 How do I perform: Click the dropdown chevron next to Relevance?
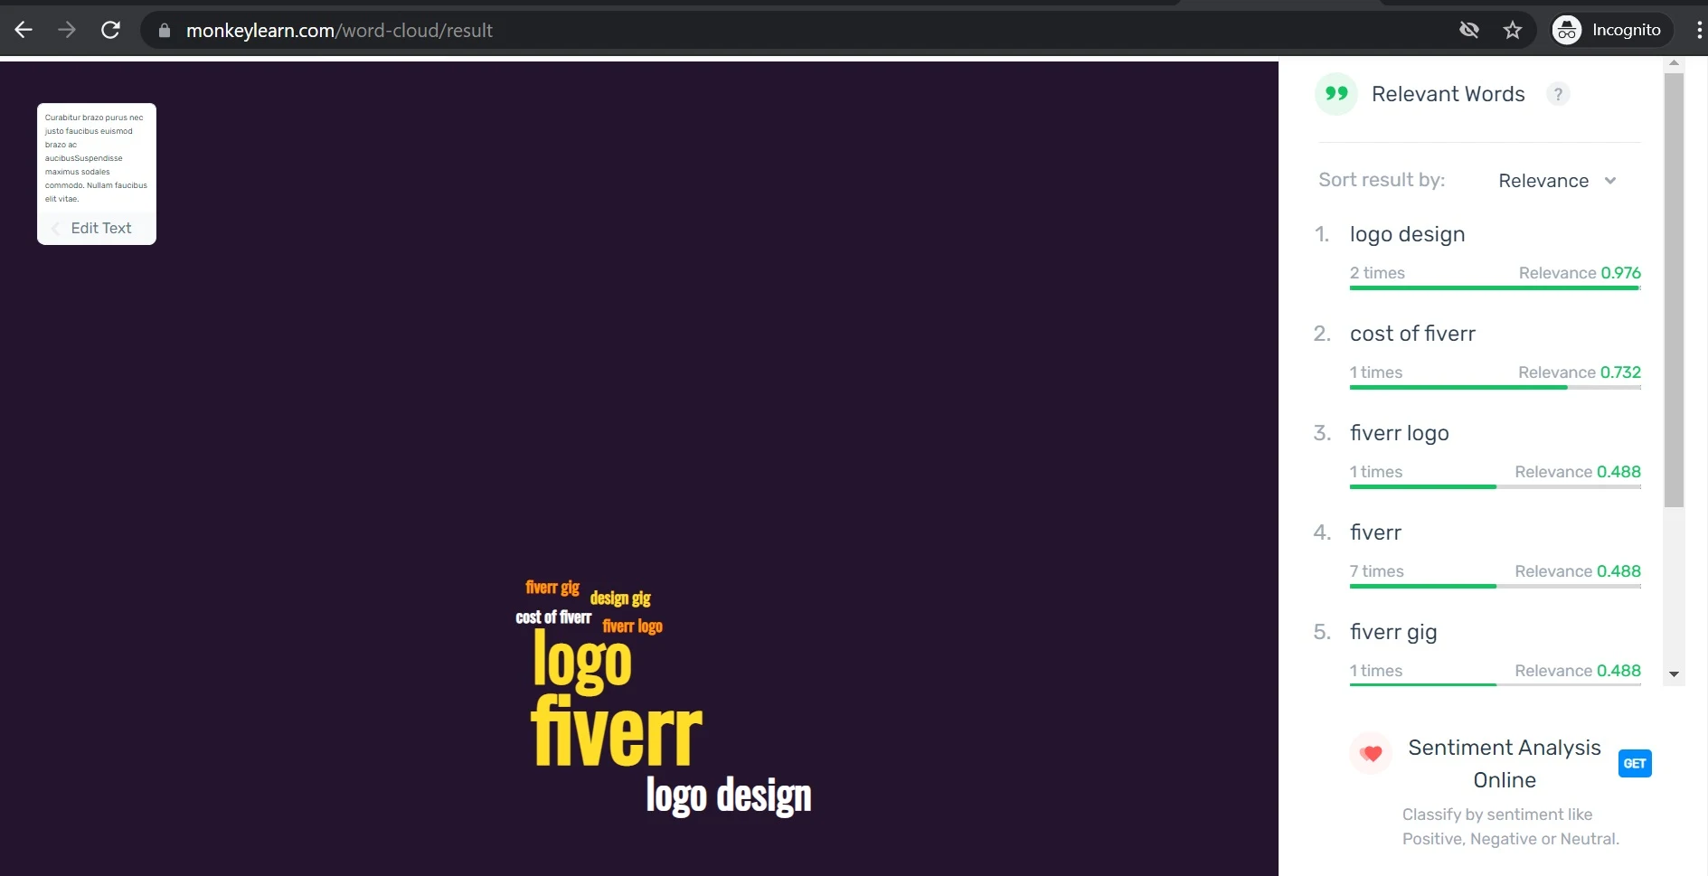click(x=1610, y=180)
